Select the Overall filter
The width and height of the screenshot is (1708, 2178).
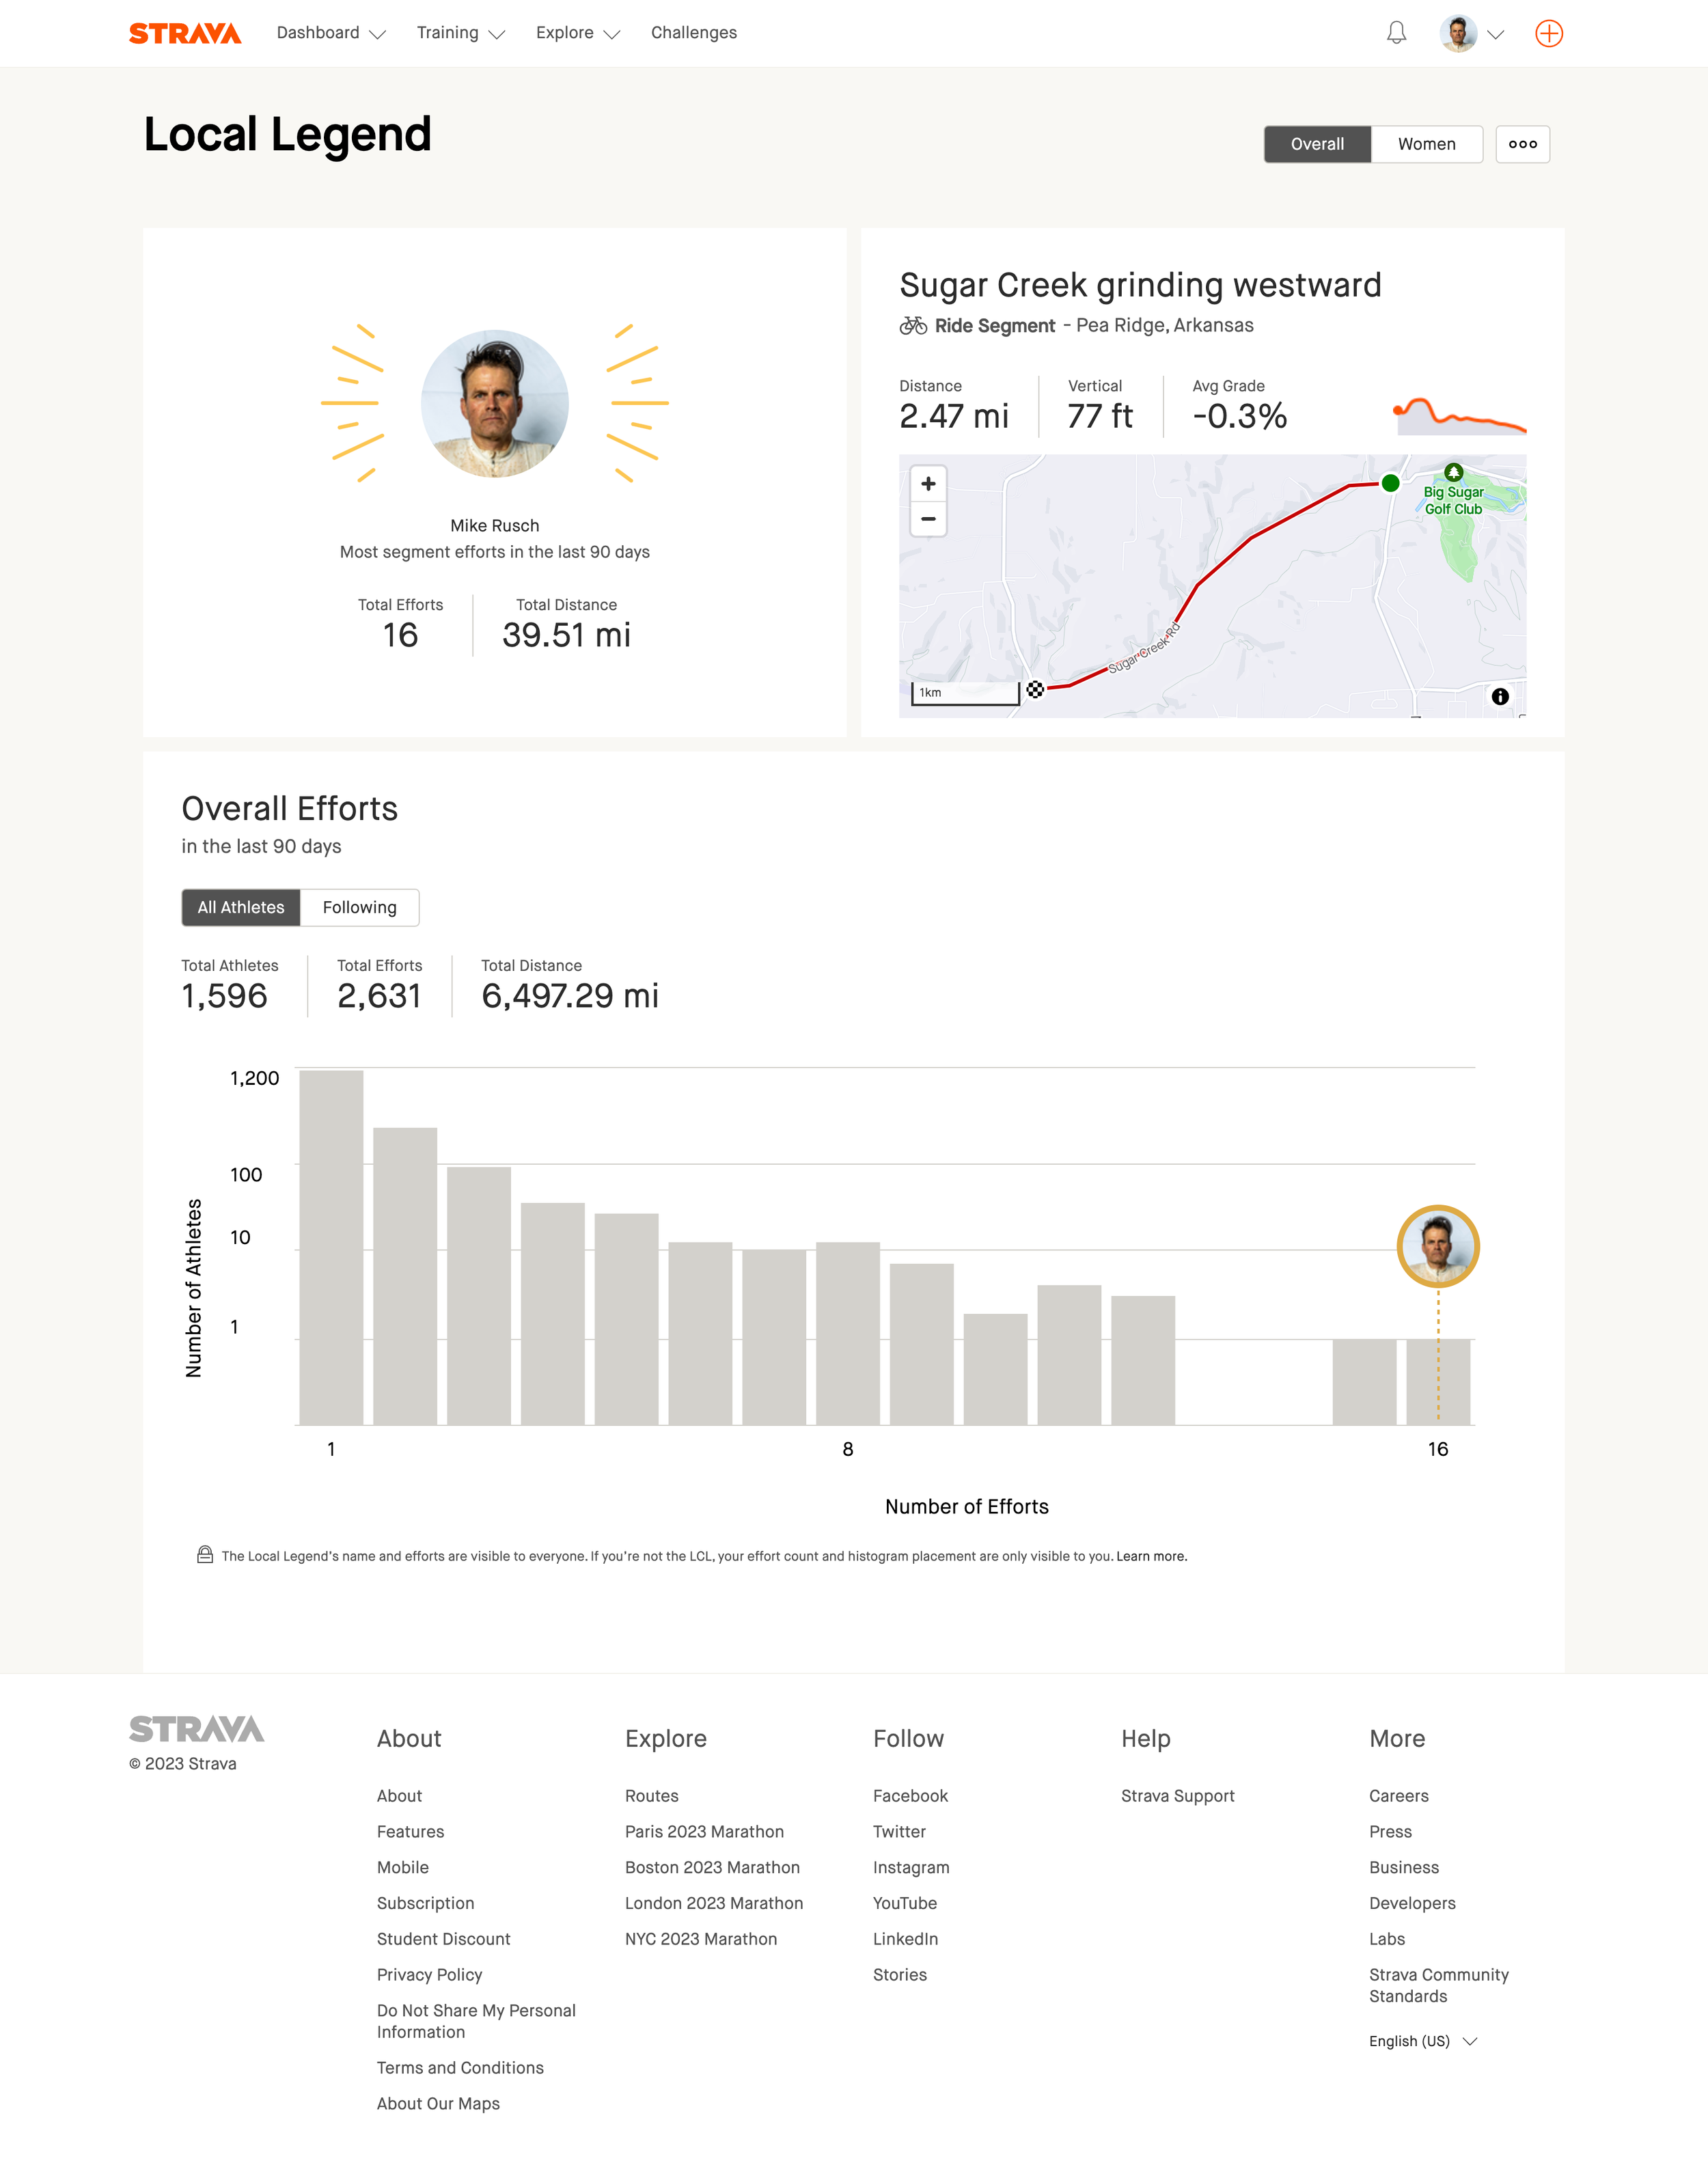pos(1317,144)
